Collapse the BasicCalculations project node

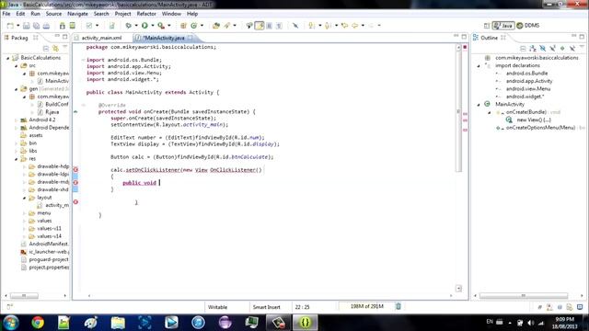click(x=8, y=58)
